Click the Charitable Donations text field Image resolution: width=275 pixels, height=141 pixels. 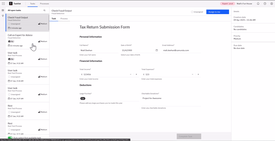tap(171, 101)
